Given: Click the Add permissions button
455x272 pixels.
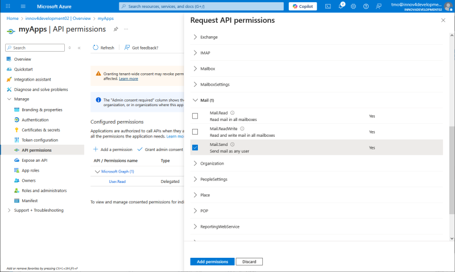Looking at the screenshot, I should pyautogui.click(x=212, y=262).
